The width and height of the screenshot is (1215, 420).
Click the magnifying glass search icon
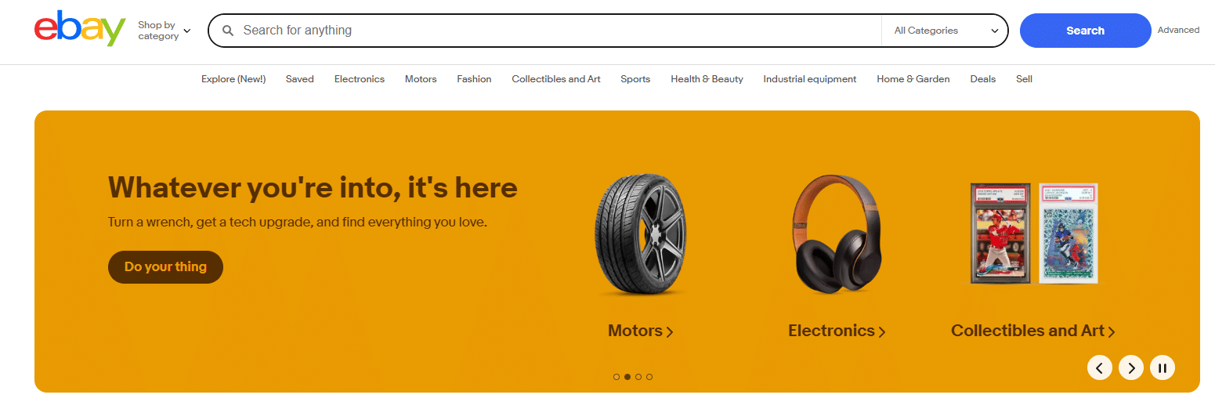[x=228, y=31]
